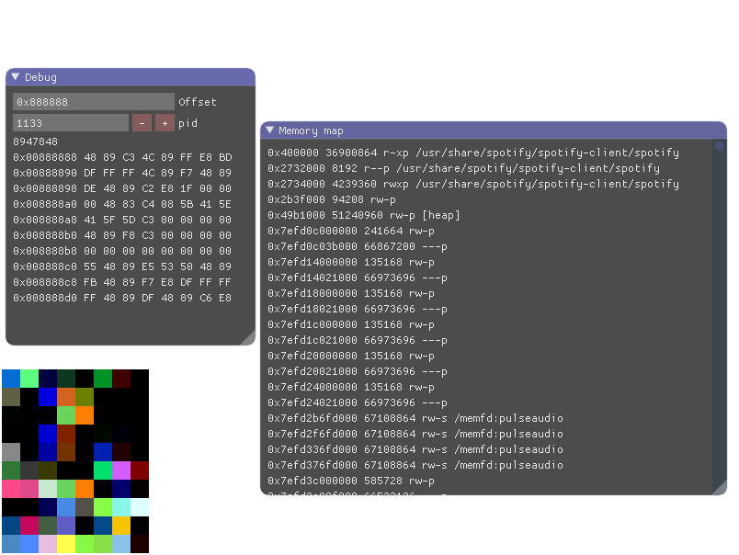
Task: Select the value 8947848 in Debug
Action: tap(35, 142)
